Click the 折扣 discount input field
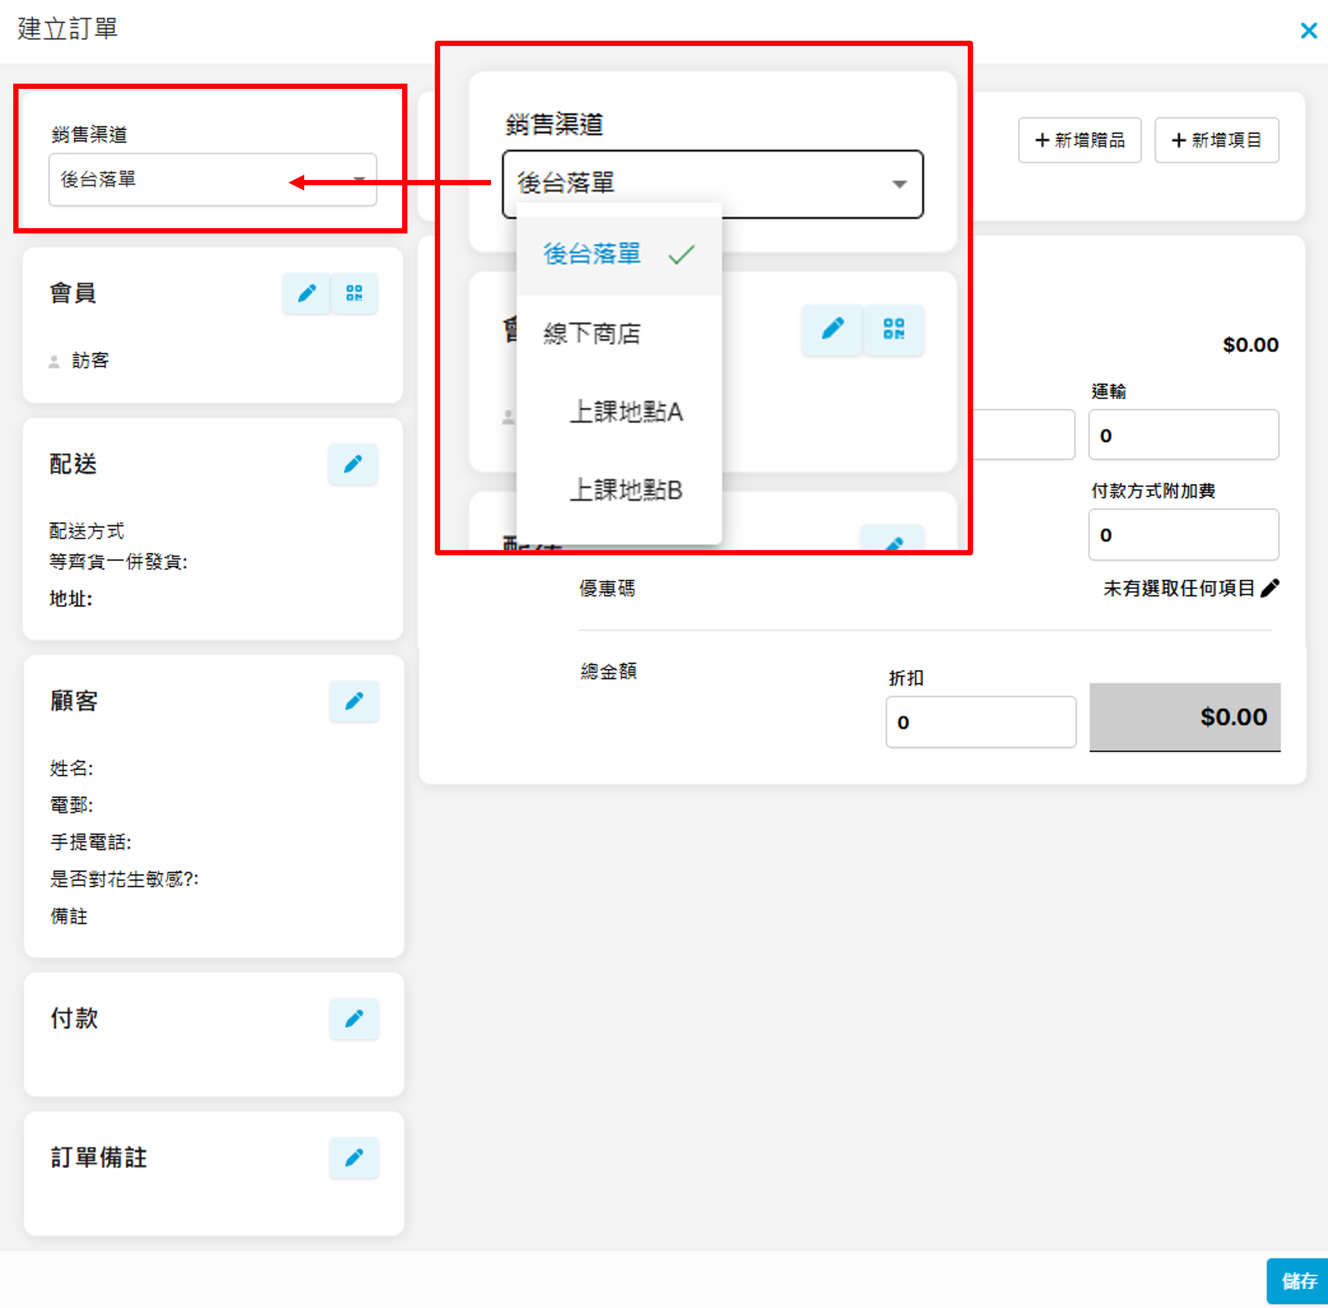This screenshot has height=1308, width=1328. [980, 722]
